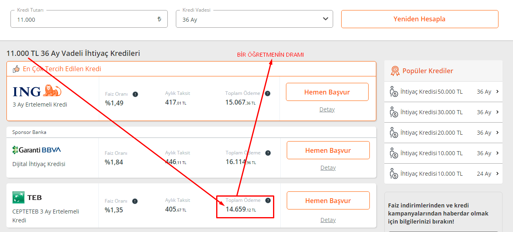Click the thumbs-up icon beside En Çok Tercih Edilen Kredi
The width and height of the screenshot is (513, 232).
coord(16,69)
